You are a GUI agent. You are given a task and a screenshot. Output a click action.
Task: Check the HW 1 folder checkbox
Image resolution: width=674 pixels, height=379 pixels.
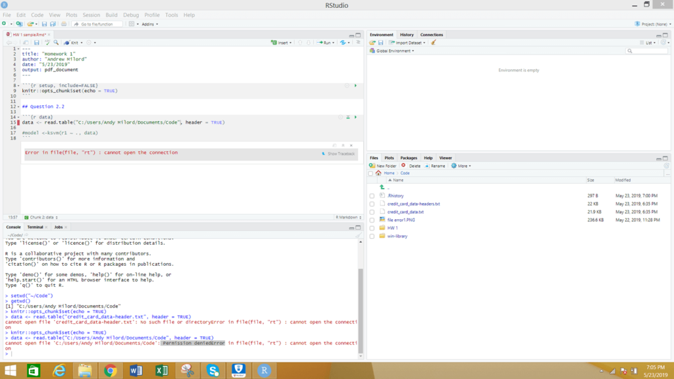click(373, 228)
